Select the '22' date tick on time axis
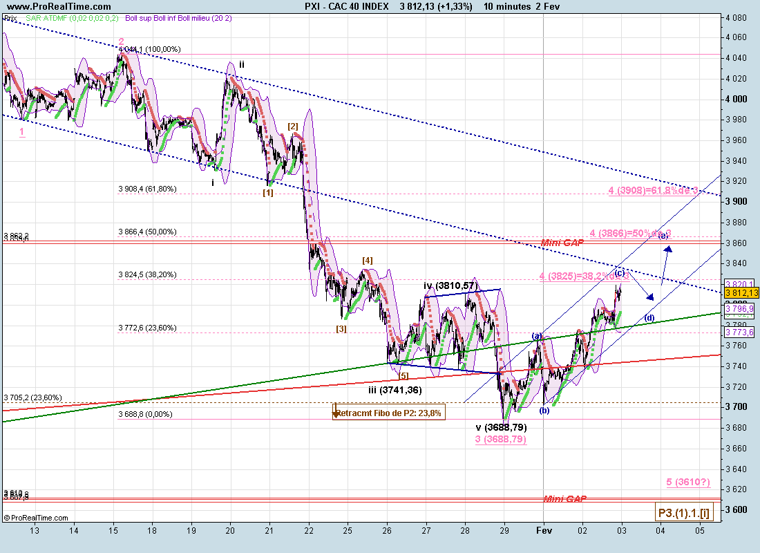Screen dimensions: 760x553 coord(309,530)
